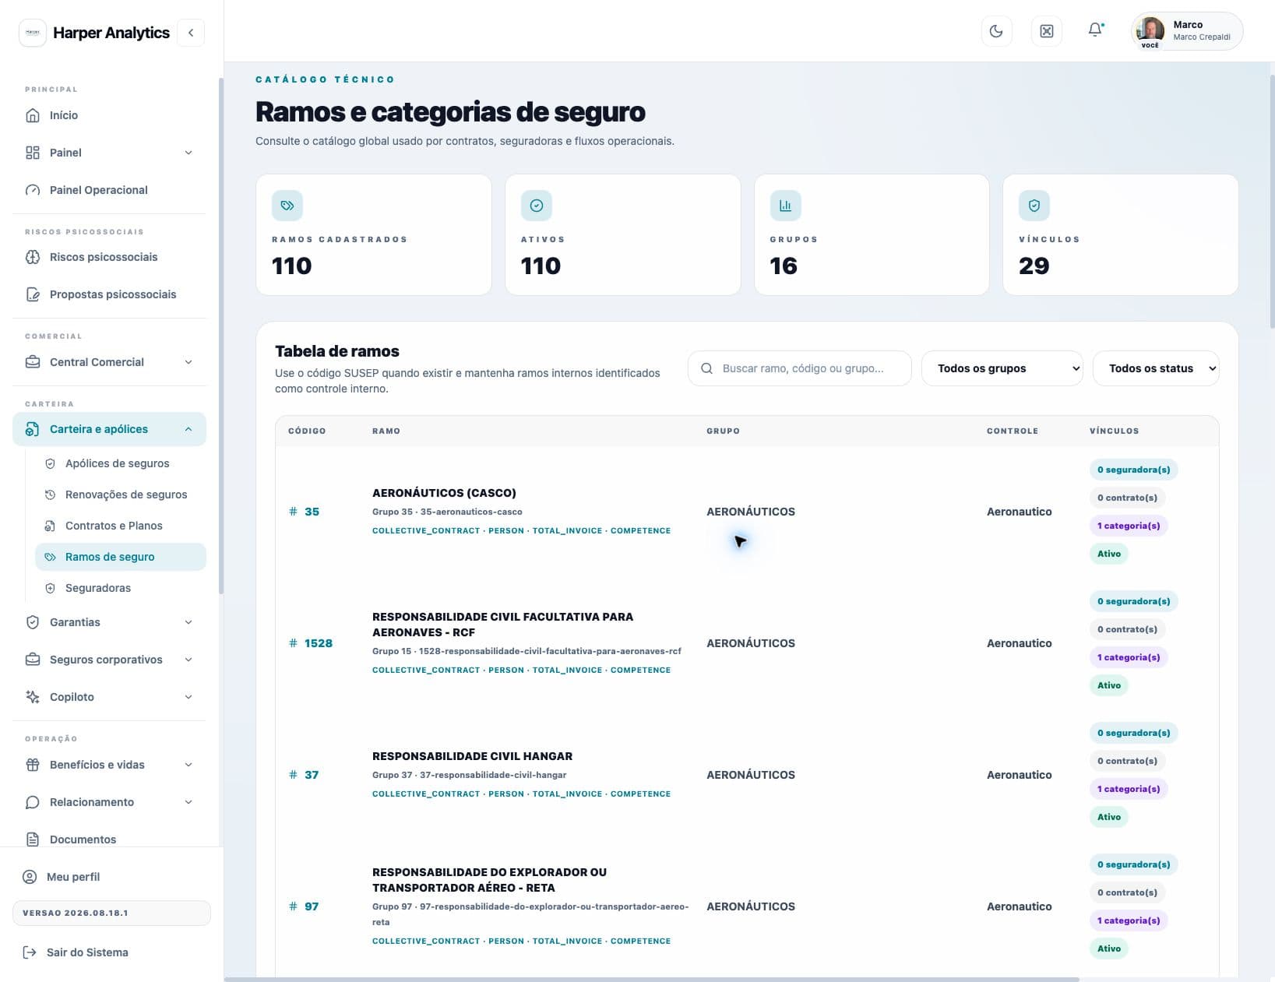Screen dimensions: 1275x982
Task: Click the Propostas psicossociais document icon
Action: tap(33, 294)
